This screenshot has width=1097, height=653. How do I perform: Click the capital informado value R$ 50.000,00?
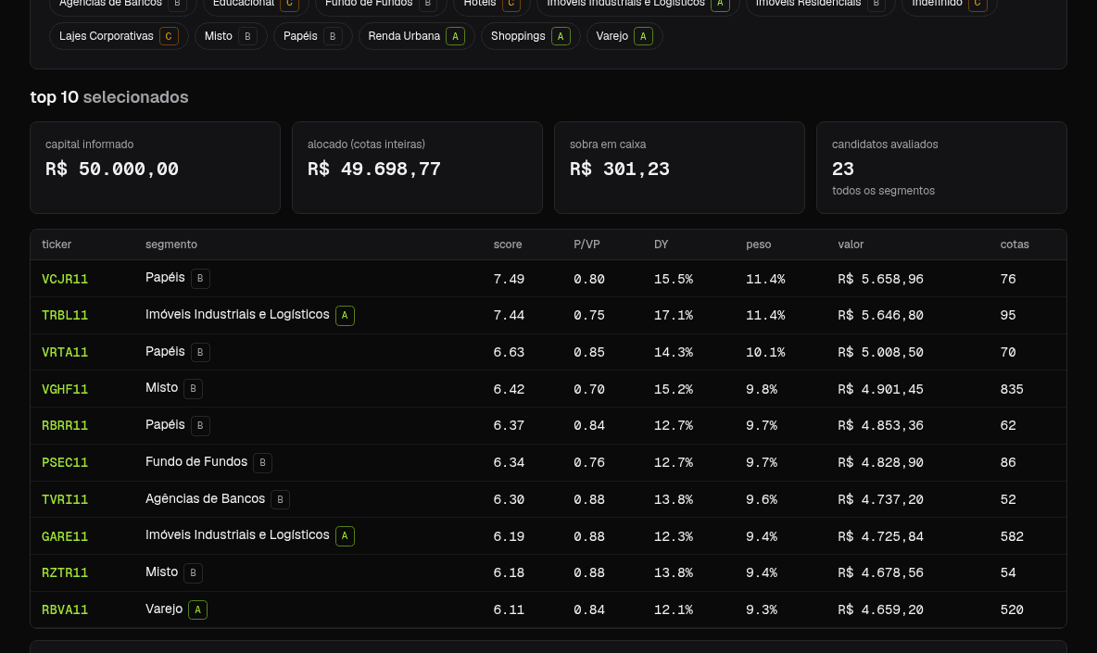(112, 170)
